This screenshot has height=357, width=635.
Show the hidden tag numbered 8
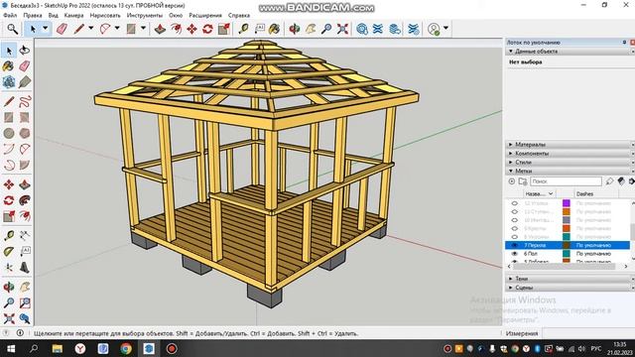(x=514, y=237)
